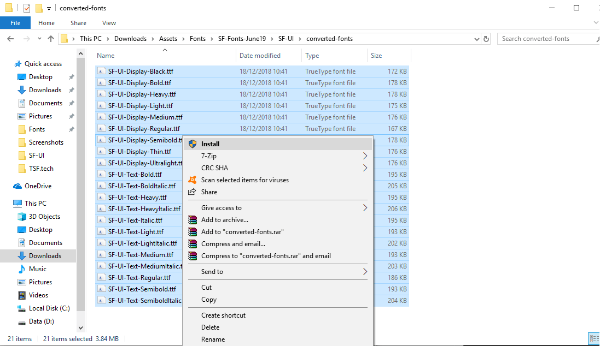Refresh the converted-fonts folder view
Viewport: 600px width, 346px height.
click(487, 38)
